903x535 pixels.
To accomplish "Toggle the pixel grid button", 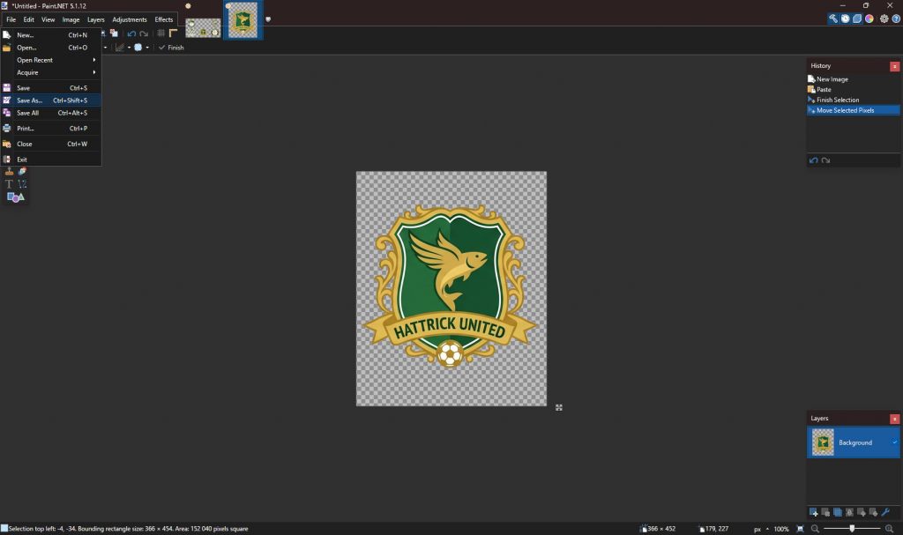I will pyautogui.click(x=161, y=33).
